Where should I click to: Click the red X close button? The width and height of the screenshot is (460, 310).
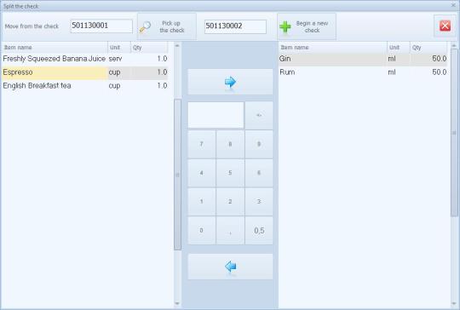[x=445, y=26]
